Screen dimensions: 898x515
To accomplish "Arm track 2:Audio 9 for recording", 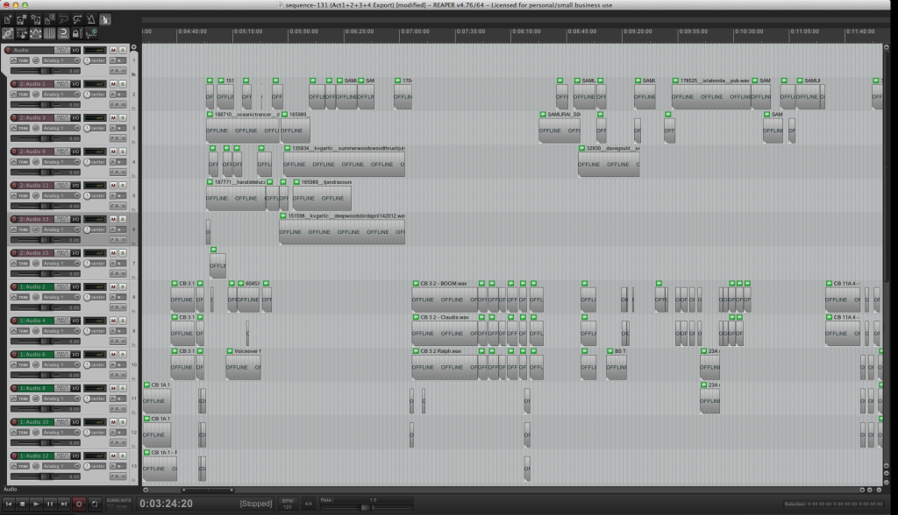I will pyautogui.click(x=14, y=152).
